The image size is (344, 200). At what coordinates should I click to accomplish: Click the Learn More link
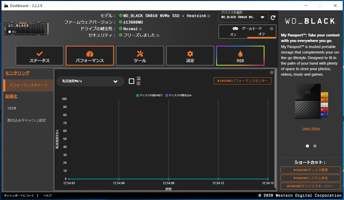click(311, 128)
